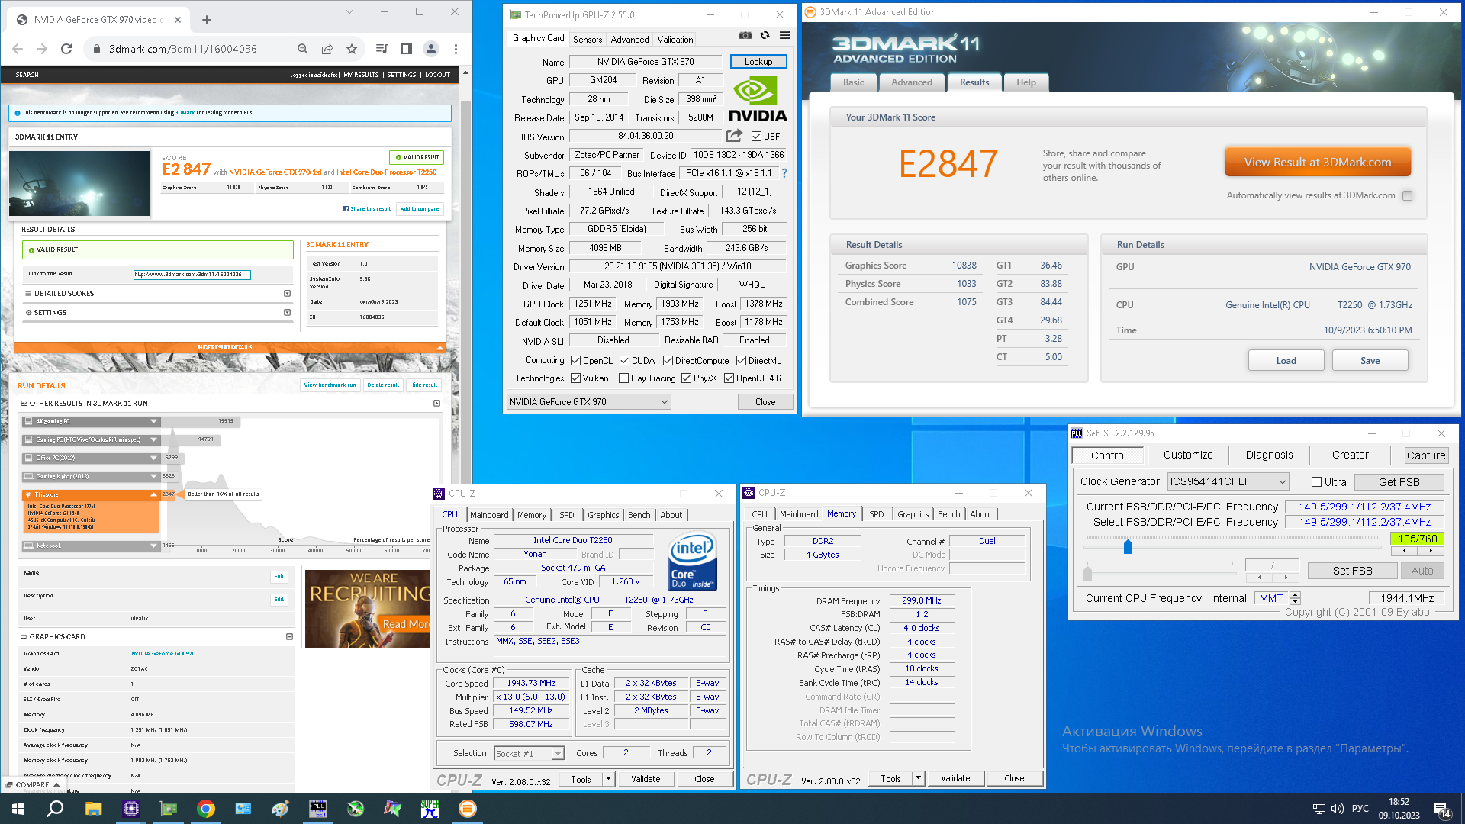
Task: Click the link to this result field
Action: [192, 275]
